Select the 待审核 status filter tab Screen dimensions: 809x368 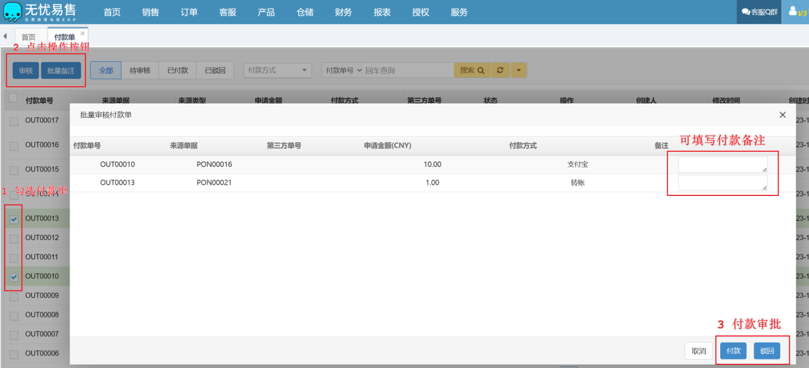[140, 70]
